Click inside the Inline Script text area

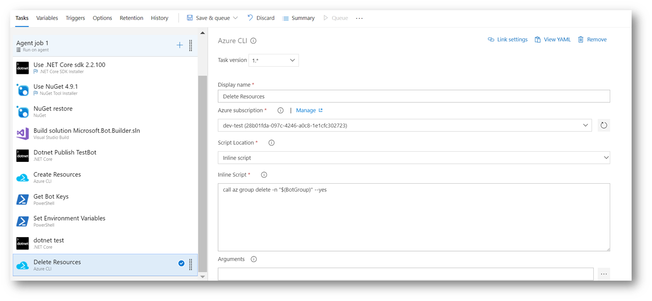pyautogui.click(x=414, y=217)
